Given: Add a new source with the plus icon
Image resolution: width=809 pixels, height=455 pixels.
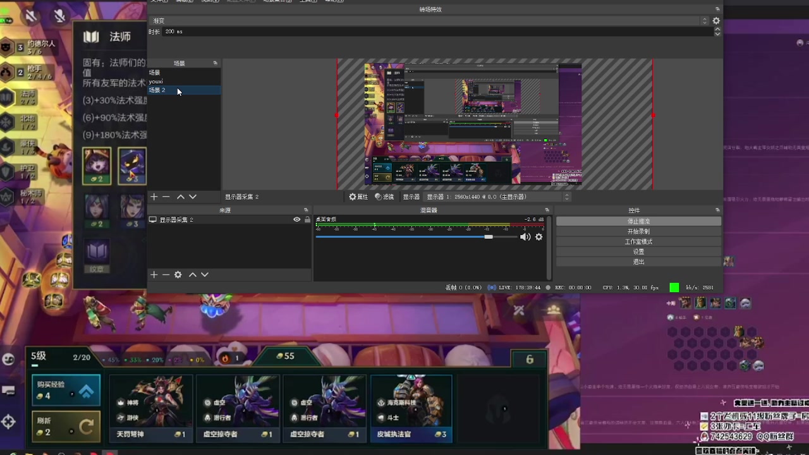Looking at the screenshot, I should (154, 275).
